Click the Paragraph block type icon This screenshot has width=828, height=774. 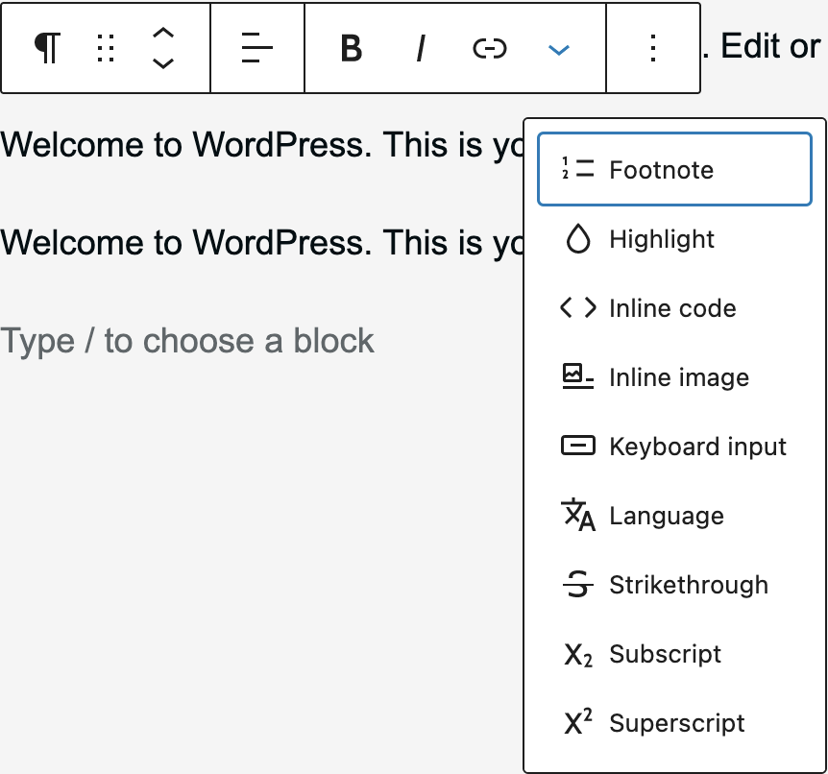coord(47,48)
